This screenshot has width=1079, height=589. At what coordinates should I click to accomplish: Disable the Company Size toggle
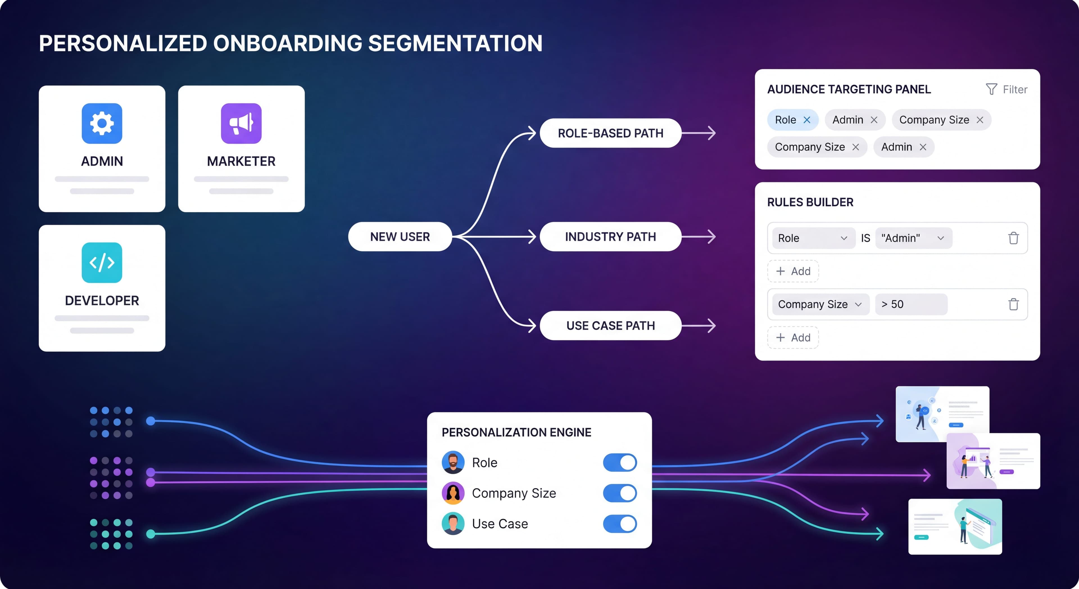[x=620, y=493]
